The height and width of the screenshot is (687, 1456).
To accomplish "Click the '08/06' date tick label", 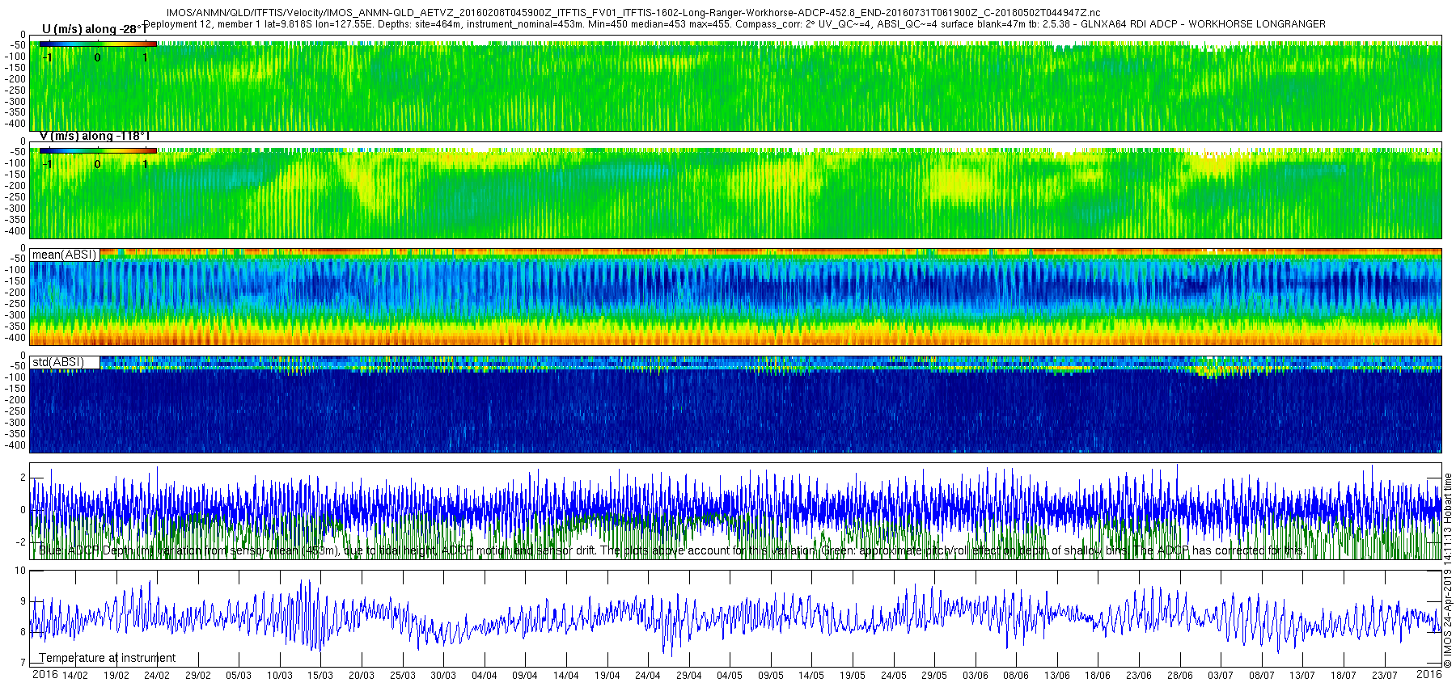I will click(1016, 676).
